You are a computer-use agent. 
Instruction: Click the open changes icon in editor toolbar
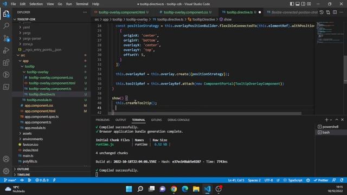tap(328, 12)
